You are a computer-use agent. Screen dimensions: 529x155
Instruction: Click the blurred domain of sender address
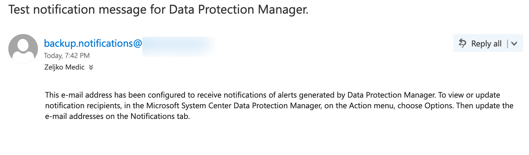click(179, 46)
